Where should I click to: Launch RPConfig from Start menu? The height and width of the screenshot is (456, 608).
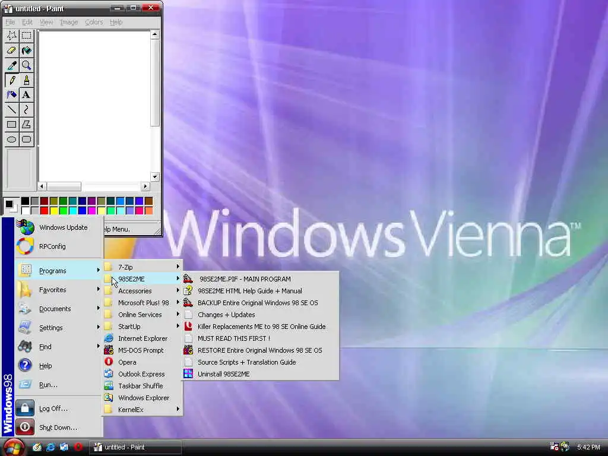(x=59, y=246)
